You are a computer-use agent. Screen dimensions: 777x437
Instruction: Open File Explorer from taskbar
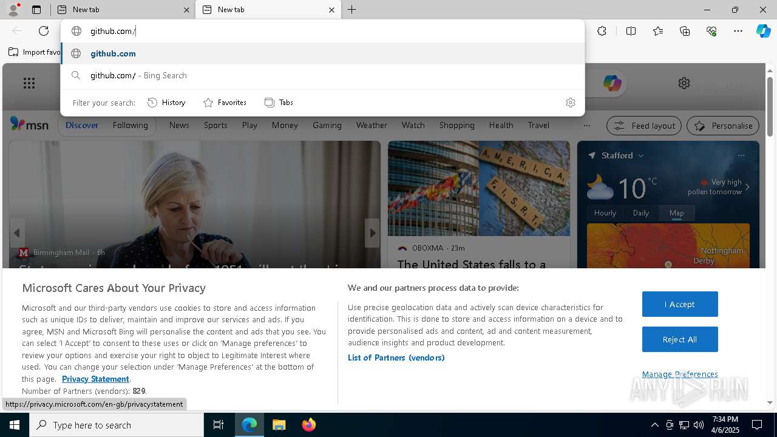[x=279, y=425]
